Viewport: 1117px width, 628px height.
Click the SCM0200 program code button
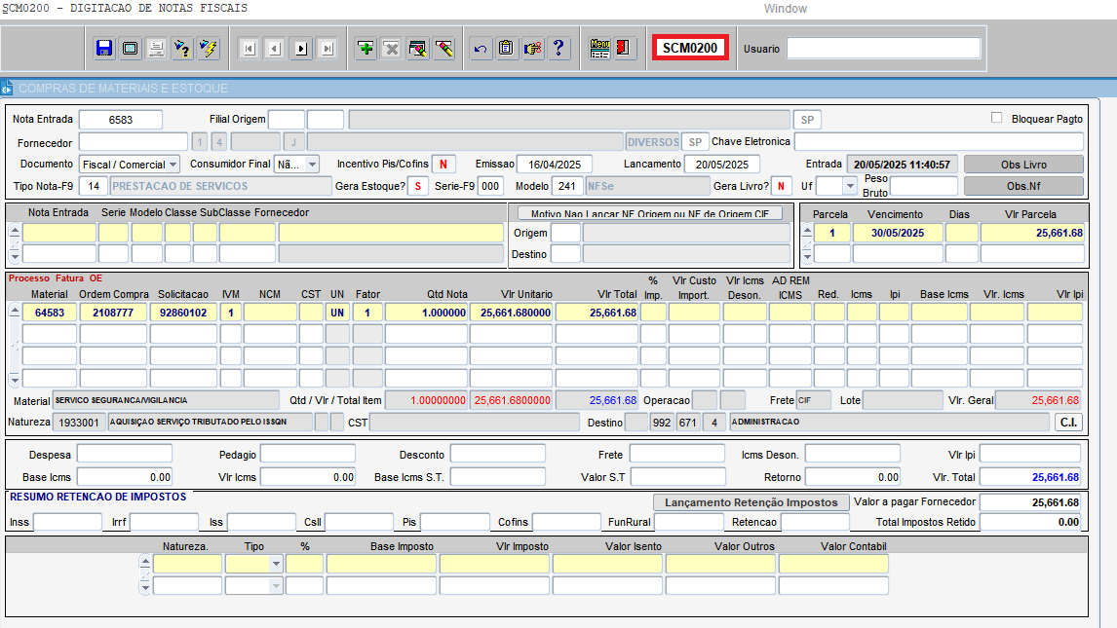(x=689, y=49)
